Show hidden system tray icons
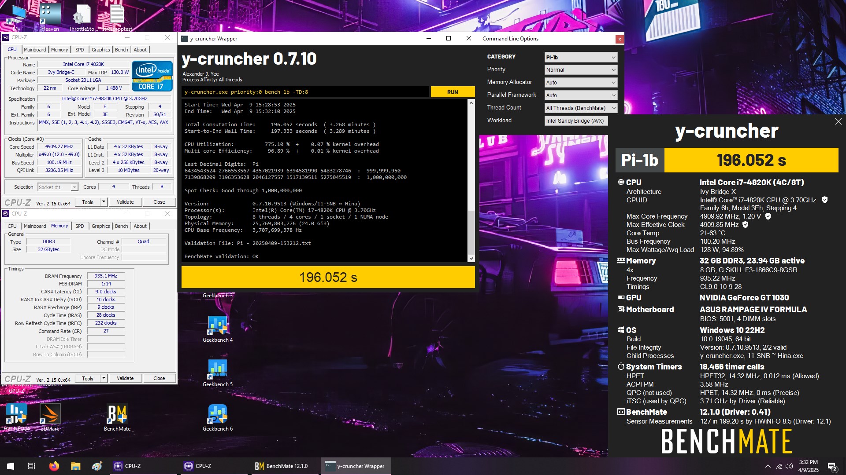Image resolution: width=846 pixels, height=475 pixels. coord(768,466)
